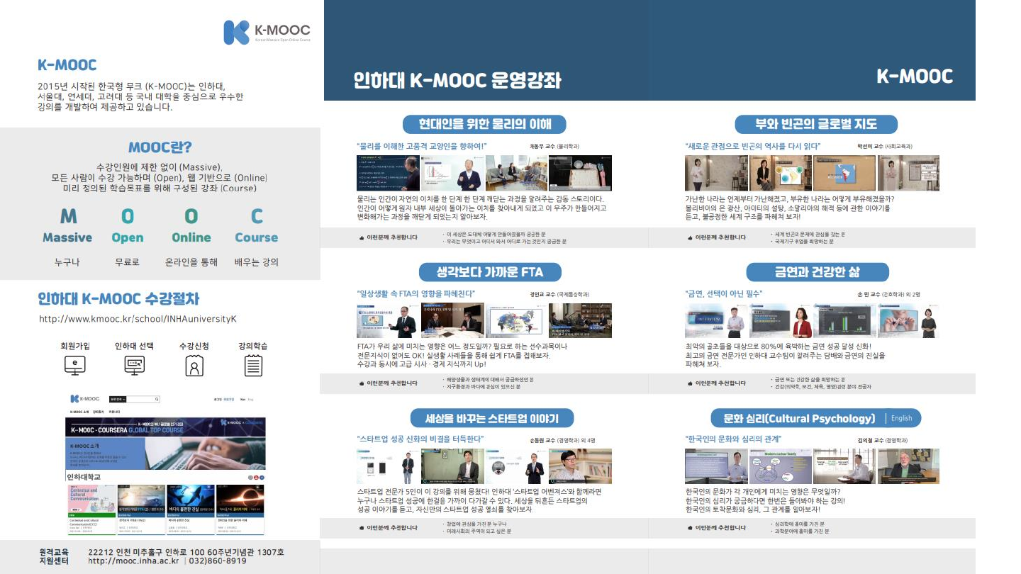Click thumbs-up icon under the physics course
This screenshot has width=1021, height=574.
[x=362, y=237]
